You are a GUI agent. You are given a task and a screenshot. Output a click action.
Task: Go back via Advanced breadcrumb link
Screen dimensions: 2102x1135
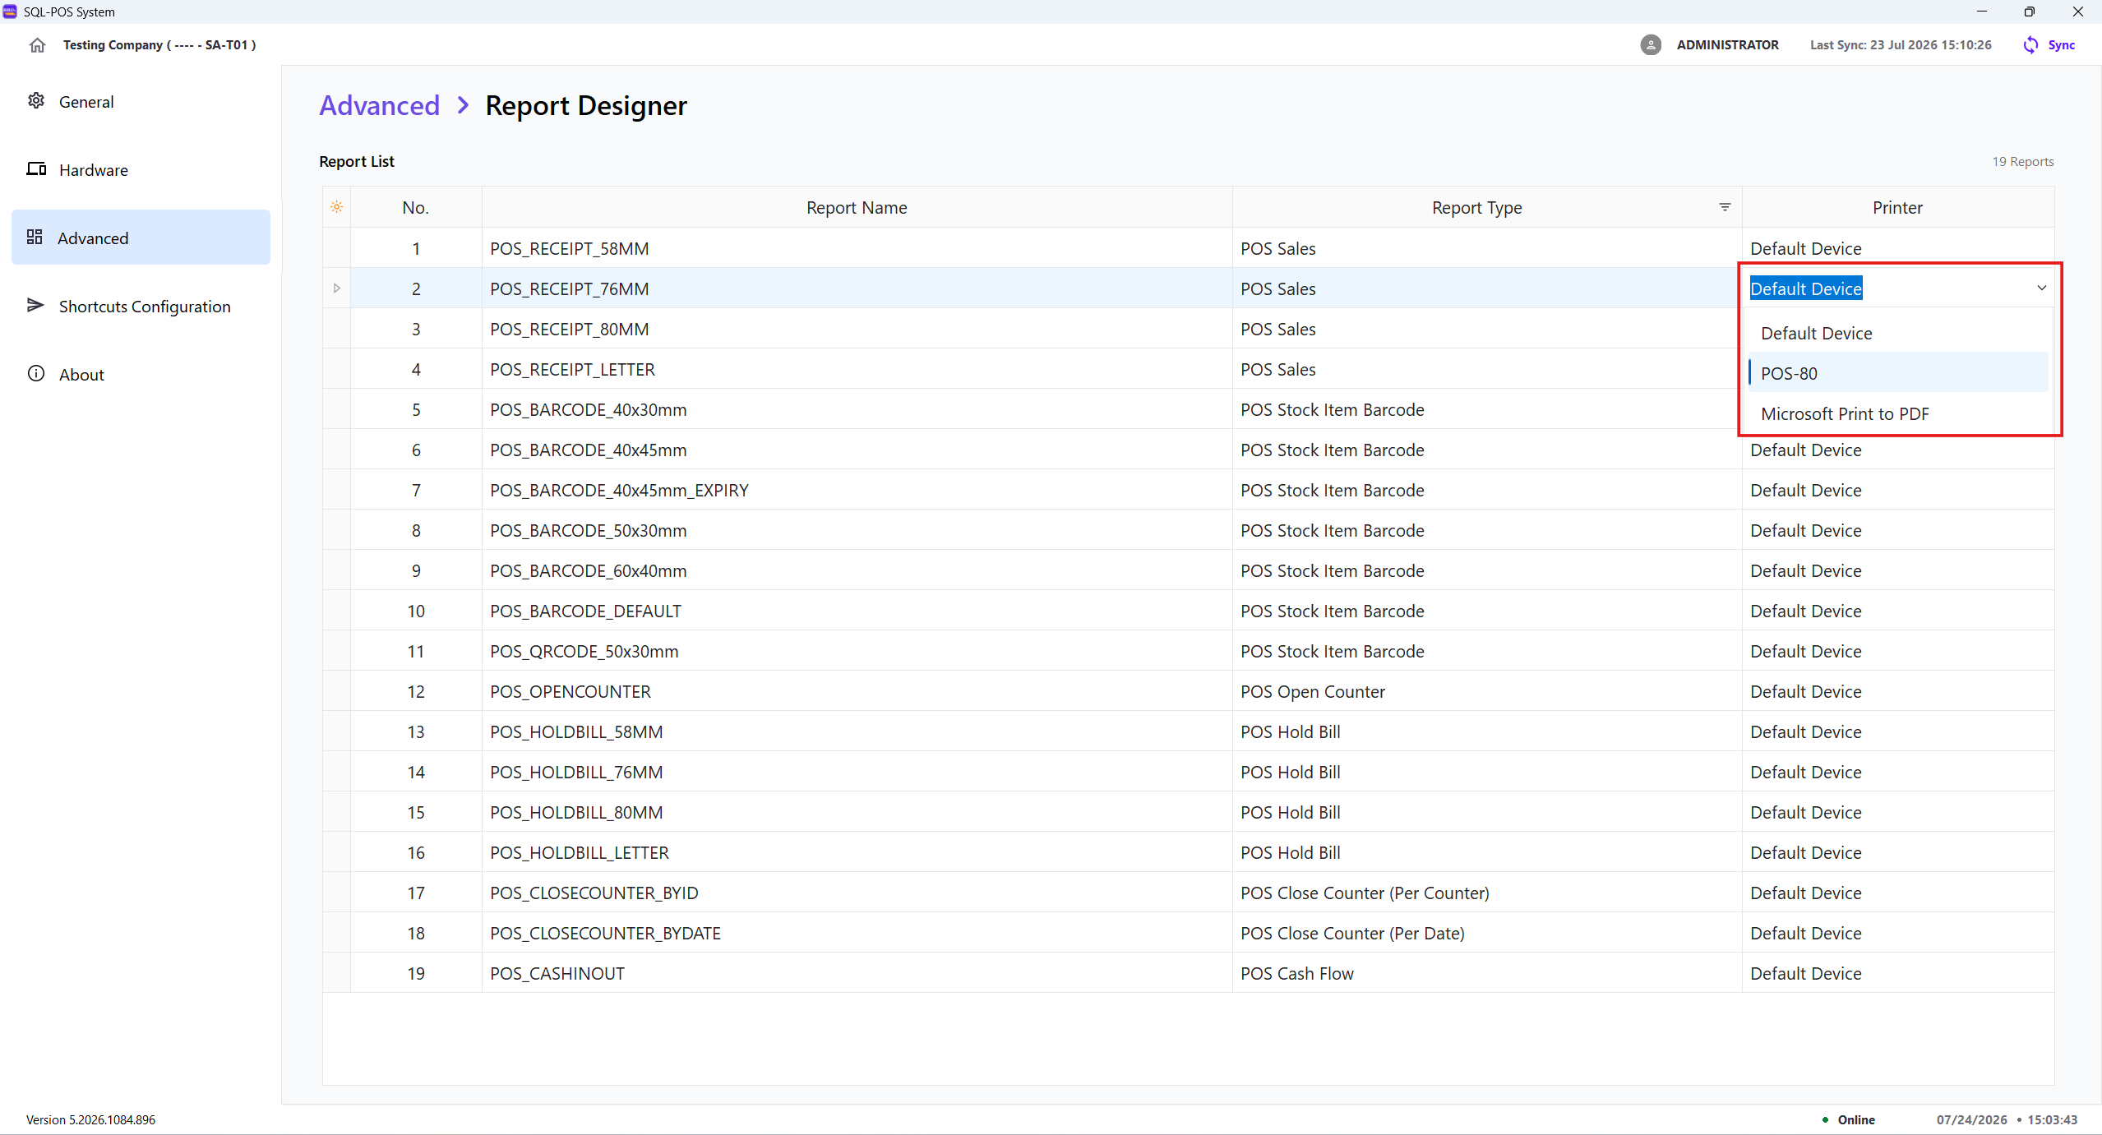pos(379,105)
